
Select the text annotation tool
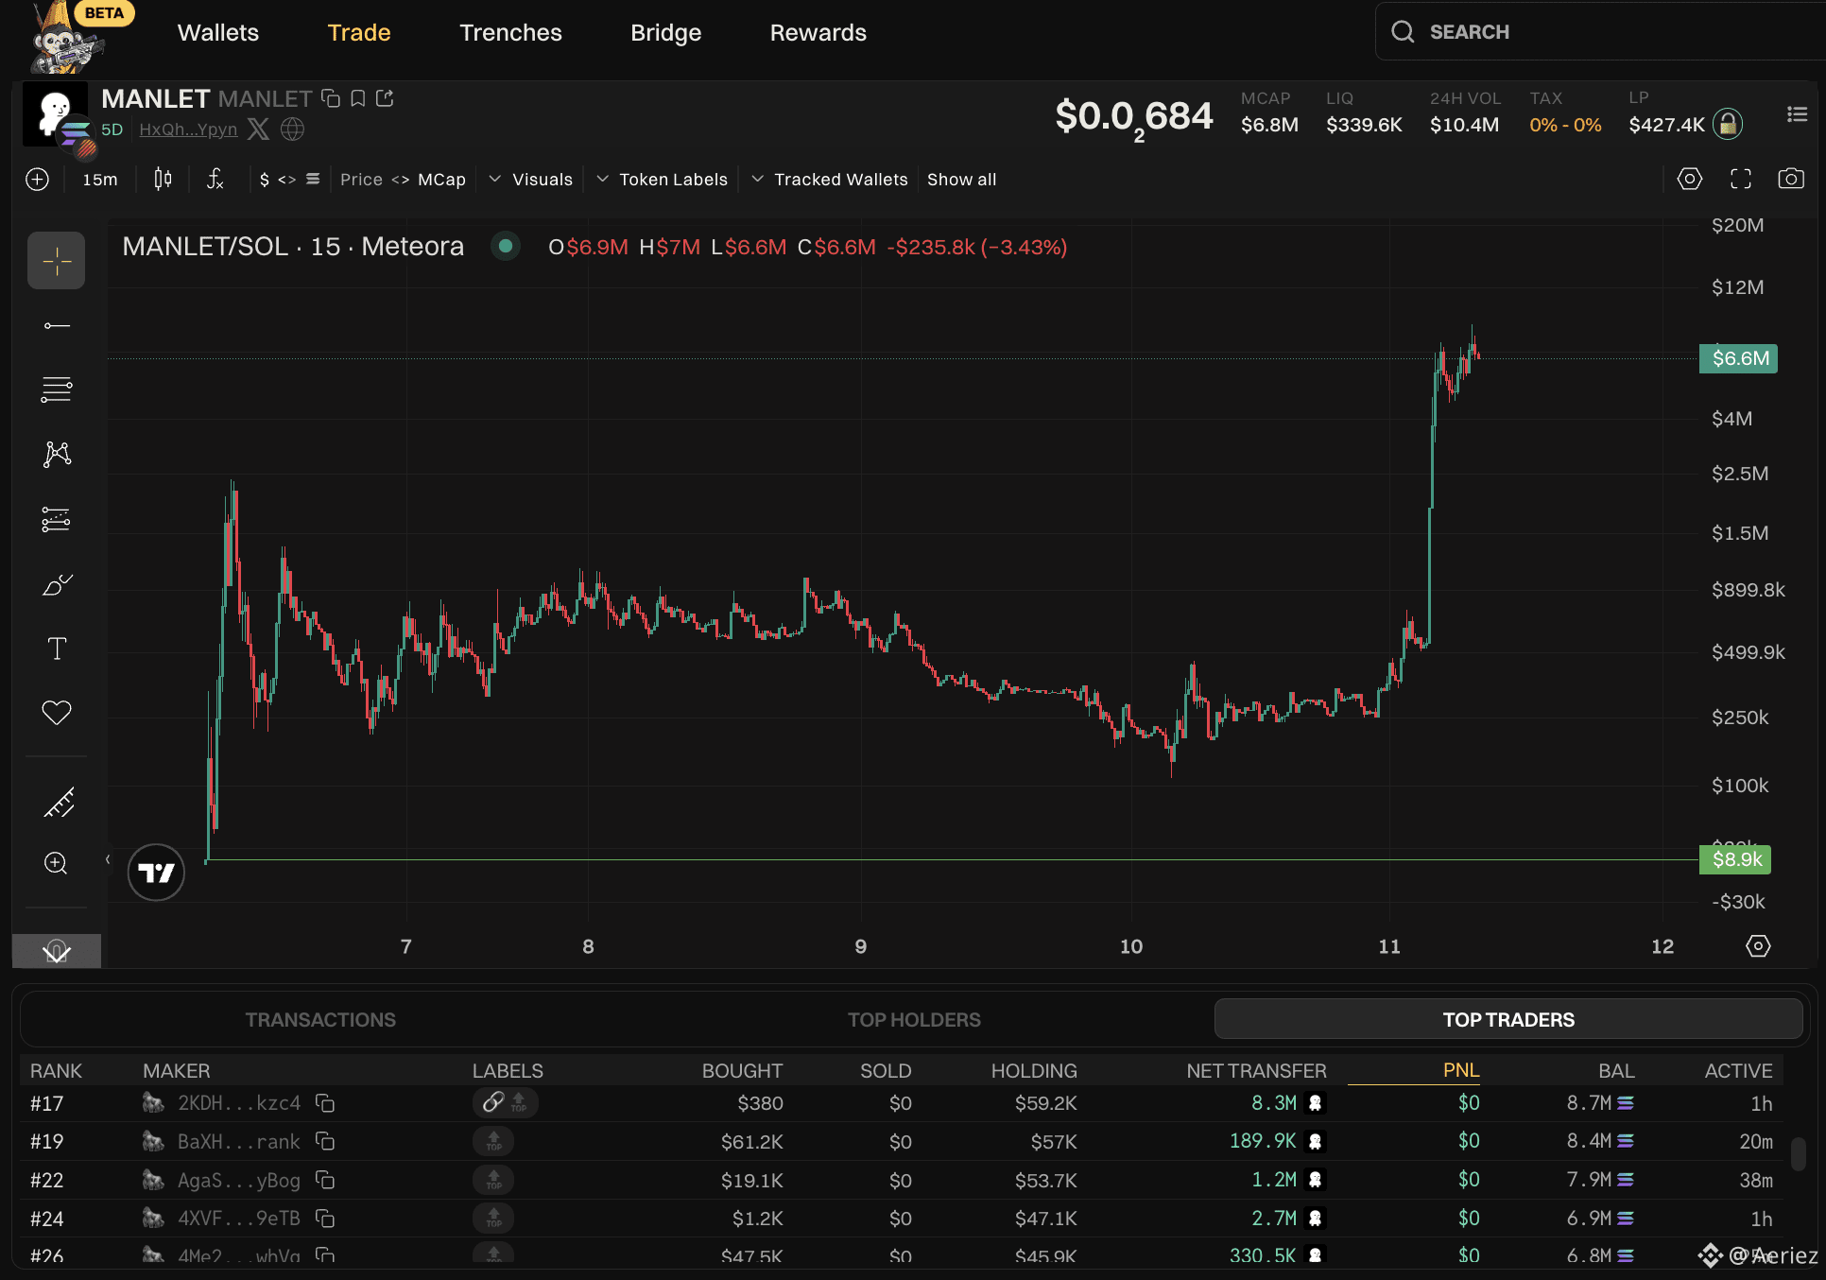[x=57, y=649]
